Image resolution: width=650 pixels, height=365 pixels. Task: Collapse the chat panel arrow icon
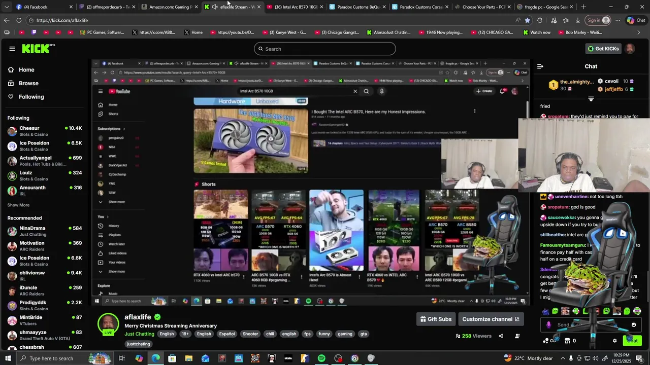(540, 66)
